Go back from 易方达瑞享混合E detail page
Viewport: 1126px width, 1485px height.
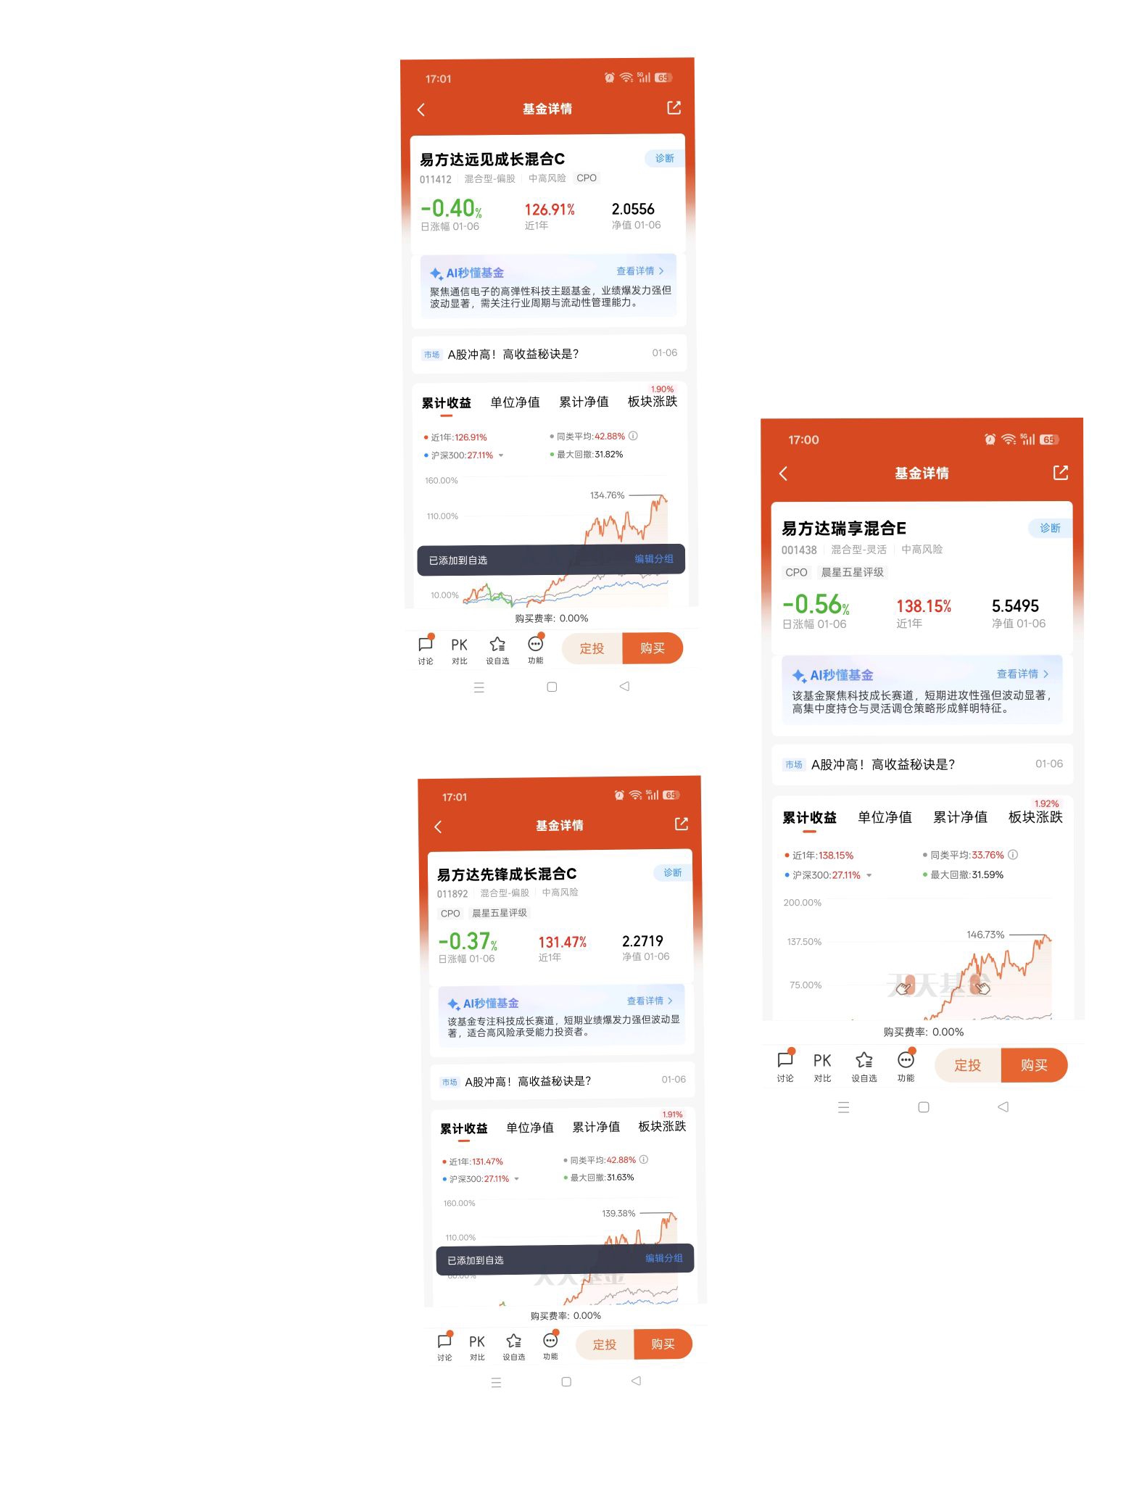click(783, 473)
